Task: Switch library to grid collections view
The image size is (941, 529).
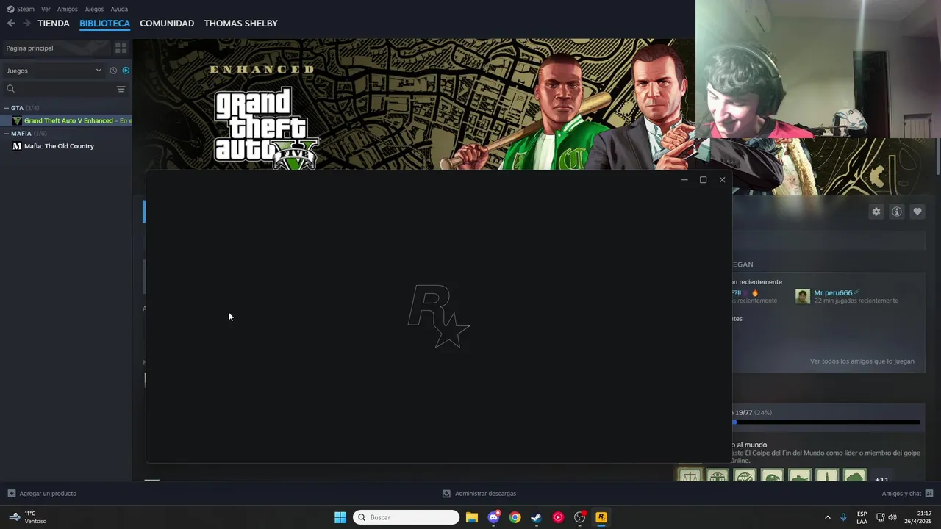Action: (121, 48)
